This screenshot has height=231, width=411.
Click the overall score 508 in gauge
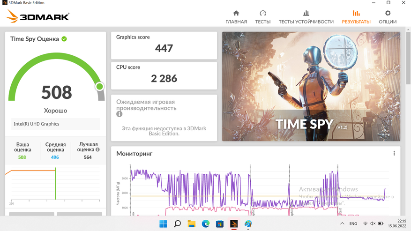point(57,92)
